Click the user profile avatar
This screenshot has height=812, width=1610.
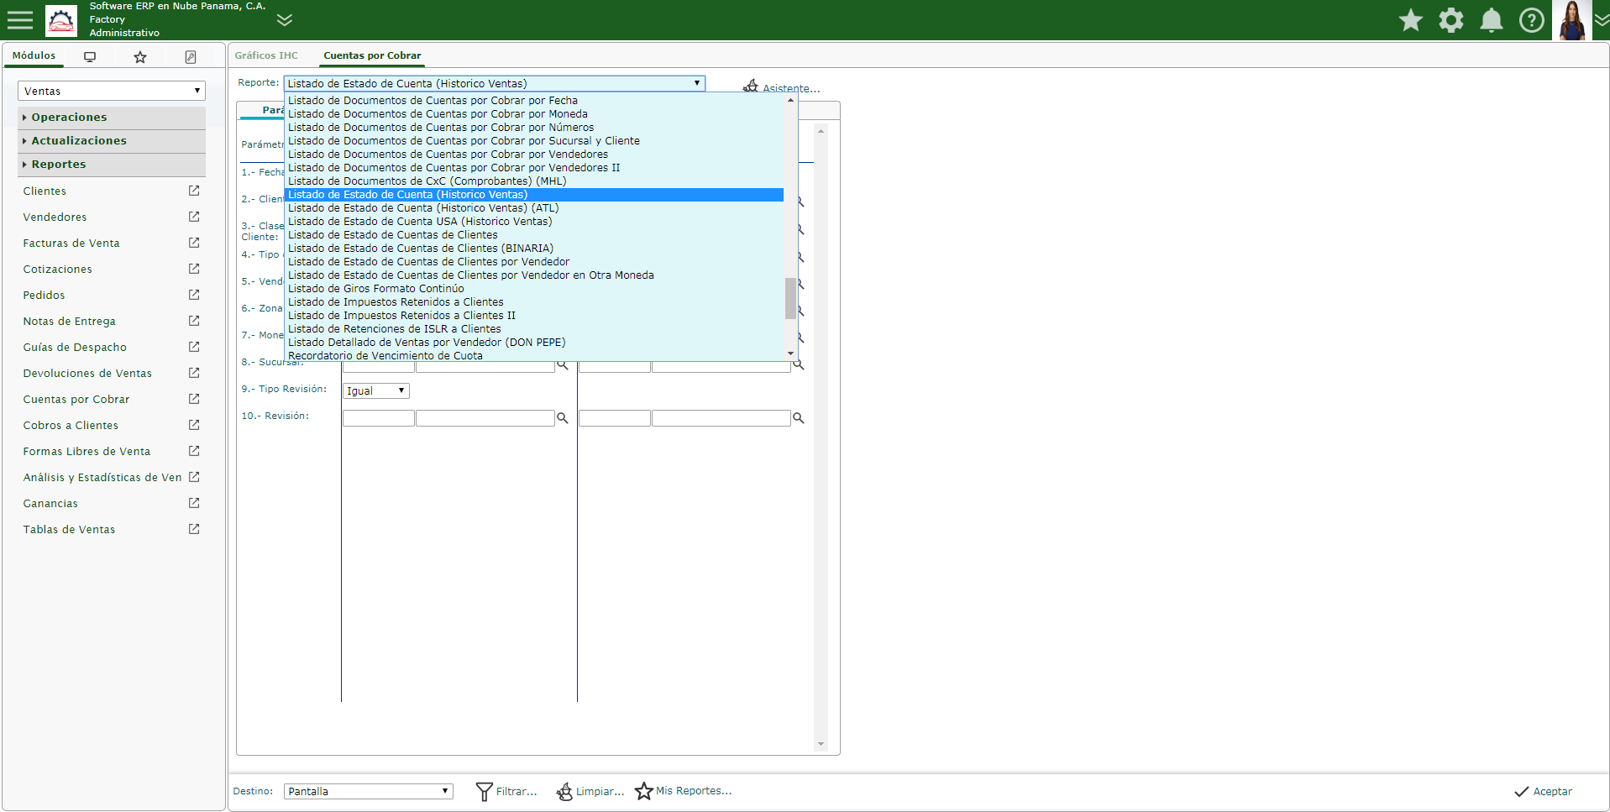coord(1571,20)
